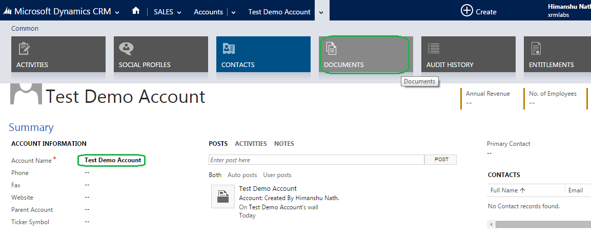
Task: Click contacts scrollbar left arrow
Action: [x=491, y=225]
